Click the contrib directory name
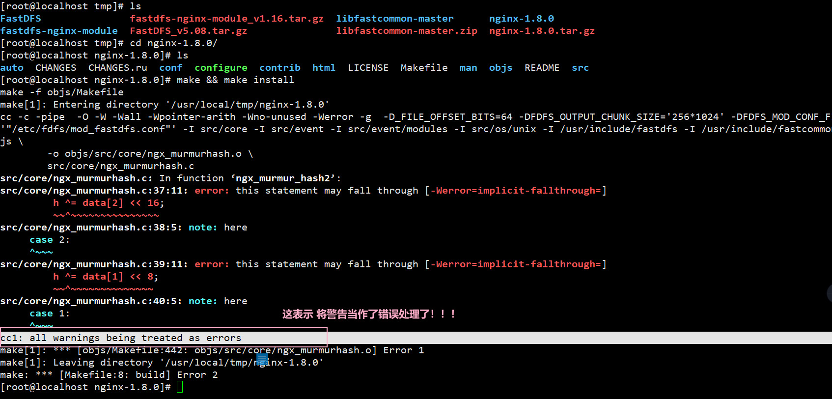 (280, 68)
